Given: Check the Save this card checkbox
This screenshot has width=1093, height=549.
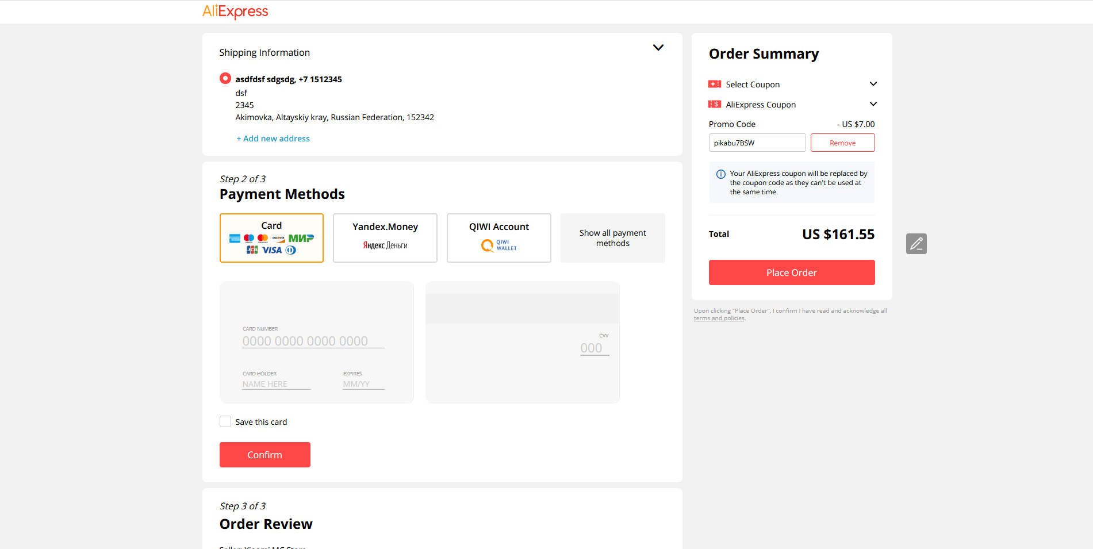Looking at the screenshot, I should click(225, 421).
